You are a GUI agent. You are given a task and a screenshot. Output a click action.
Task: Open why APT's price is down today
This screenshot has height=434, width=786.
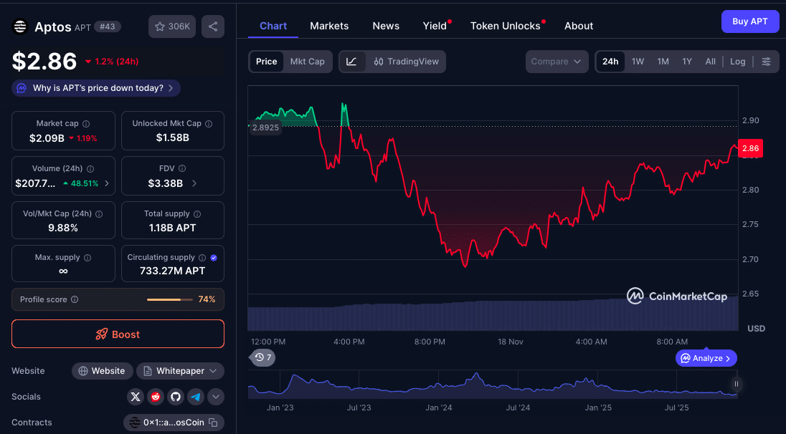[x=95, y=88]
